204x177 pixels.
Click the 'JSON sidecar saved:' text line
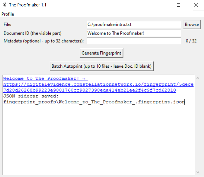pyautogui.click(x=31, y=96)
